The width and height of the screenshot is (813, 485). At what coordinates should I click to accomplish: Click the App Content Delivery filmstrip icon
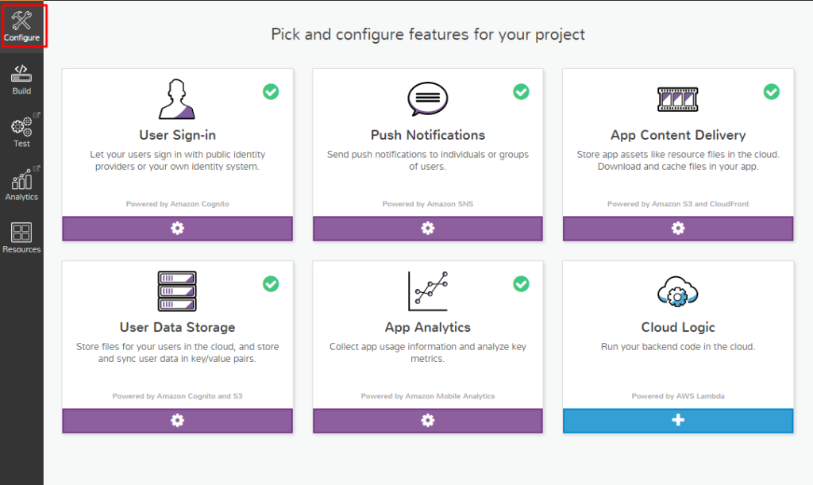[677, 99]
